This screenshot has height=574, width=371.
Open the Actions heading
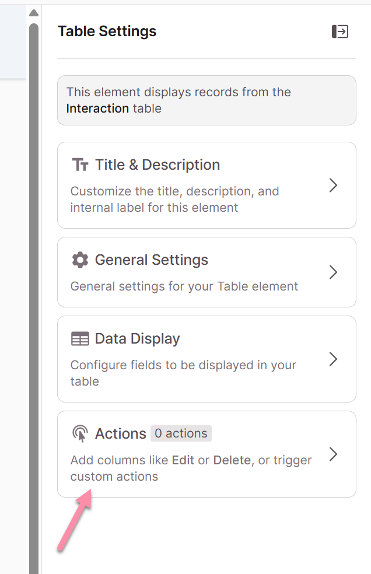[121, 433]
